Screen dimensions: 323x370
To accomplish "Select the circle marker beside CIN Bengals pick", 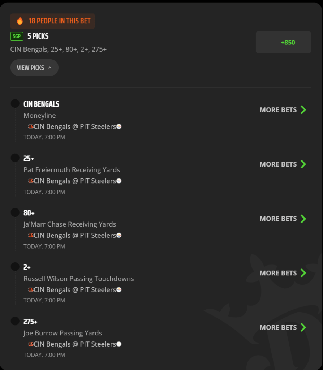I will [15, 104].
